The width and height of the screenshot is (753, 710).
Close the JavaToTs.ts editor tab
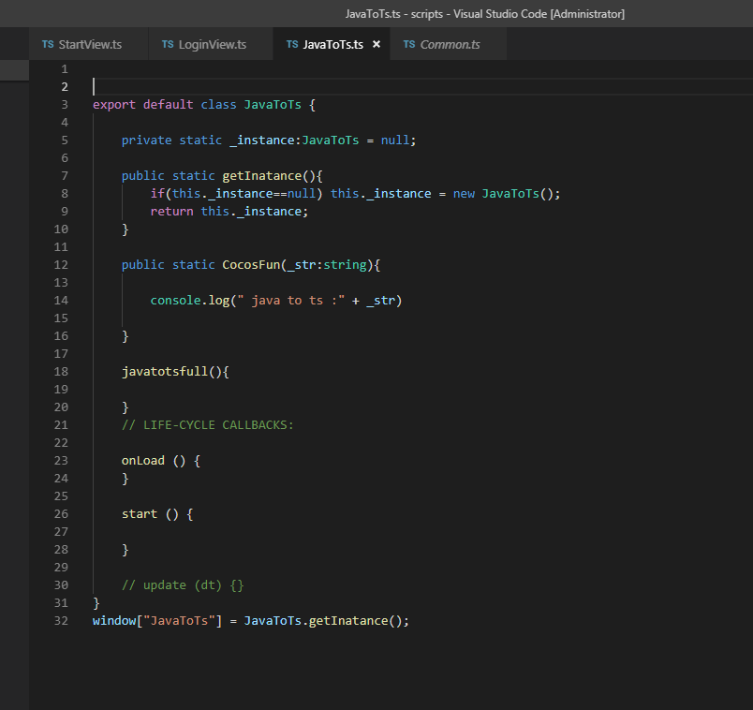376,44
